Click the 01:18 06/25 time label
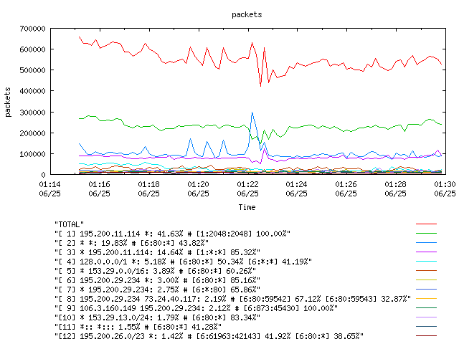459x344 pixels. (x=148, y=189)
